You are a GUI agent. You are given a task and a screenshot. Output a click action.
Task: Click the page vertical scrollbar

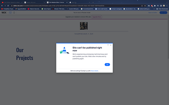168,37
